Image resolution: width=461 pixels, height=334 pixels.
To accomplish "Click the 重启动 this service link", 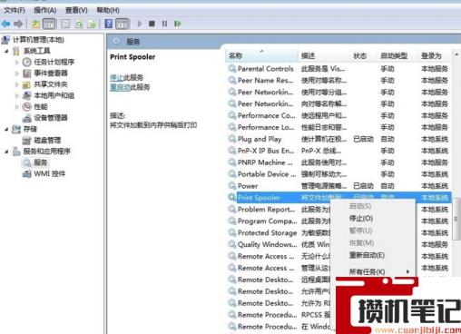I will click(x=120, y=87).
